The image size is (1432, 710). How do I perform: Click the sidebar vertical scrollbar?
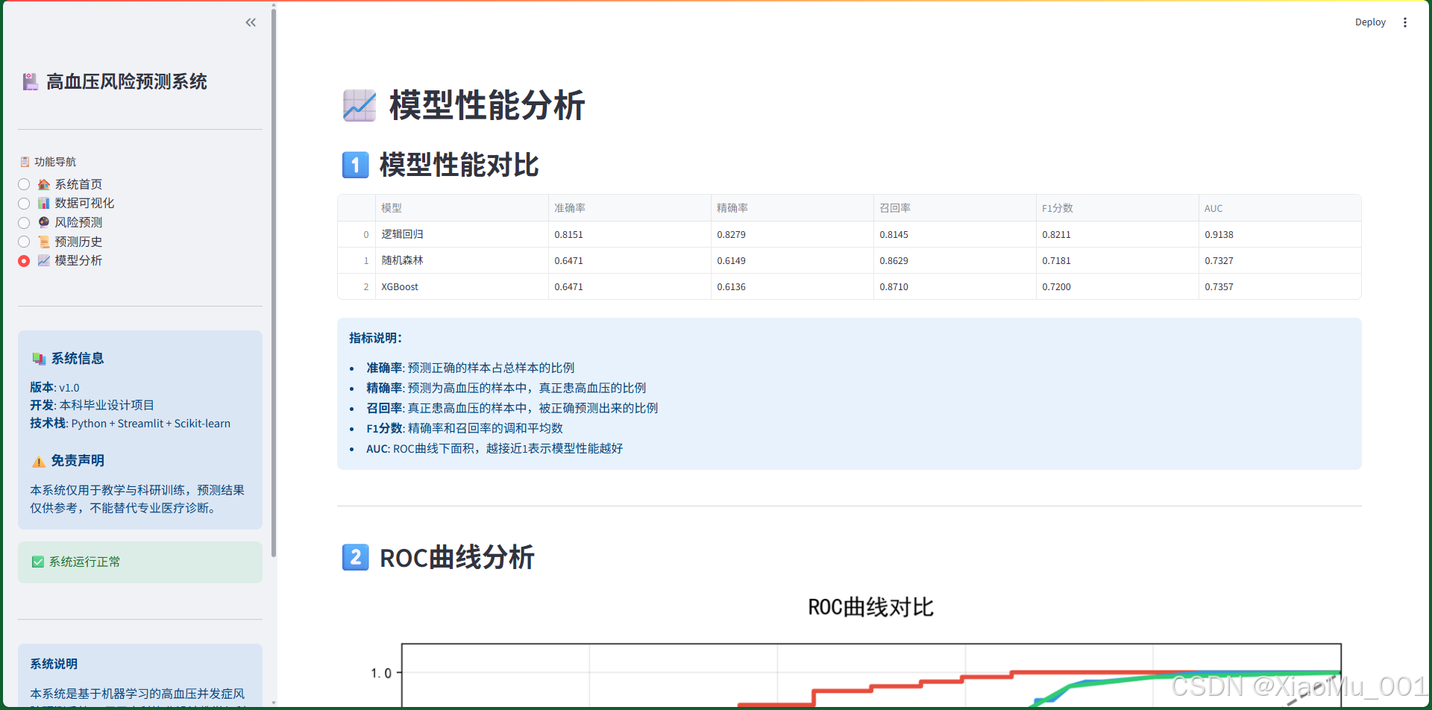point(274,283)
